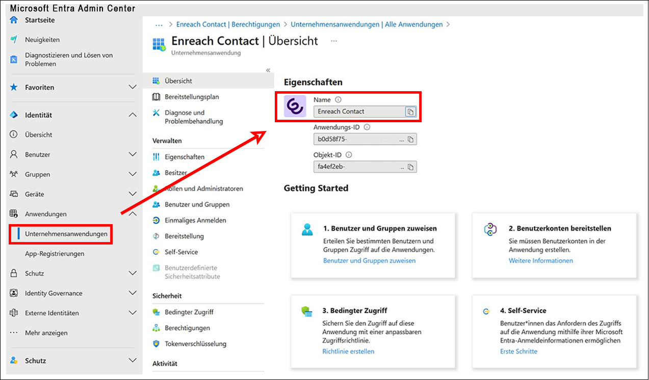Expand the Benutzer submenu
Viewport: 649px width, 380px height.
tap(133, 154)
